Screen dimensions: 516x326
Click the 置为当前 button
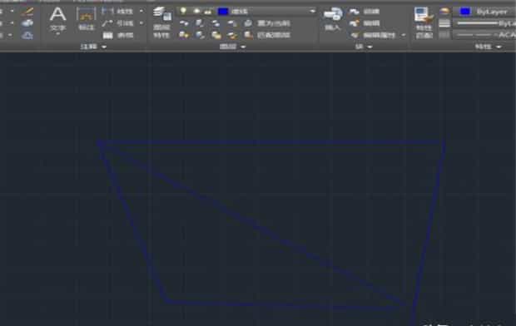pyautogui.click(x=268, y=23)
